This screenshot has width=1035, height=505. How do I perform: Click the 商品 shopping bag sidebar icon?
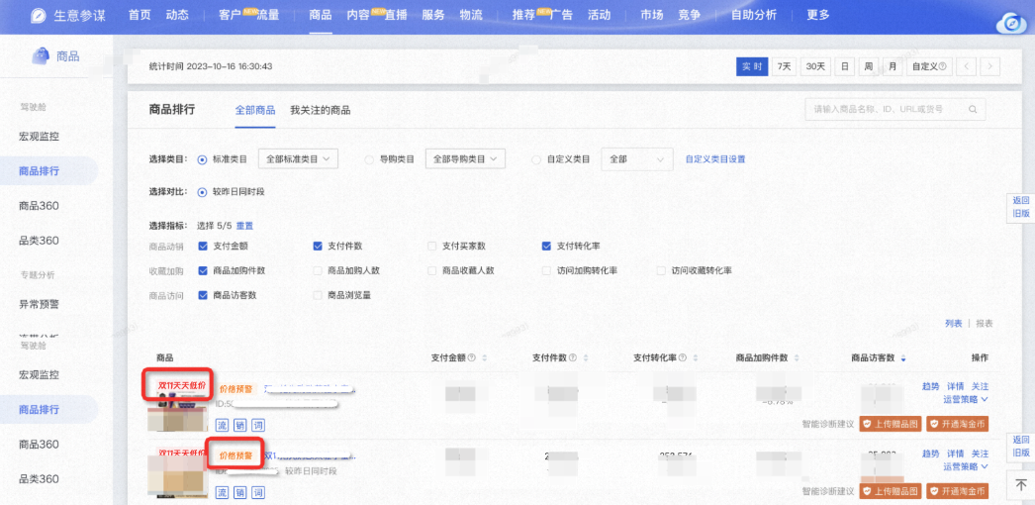(x=41, y=56)
